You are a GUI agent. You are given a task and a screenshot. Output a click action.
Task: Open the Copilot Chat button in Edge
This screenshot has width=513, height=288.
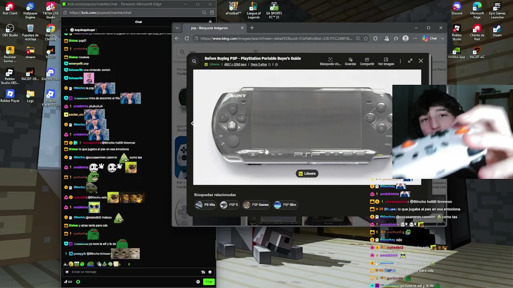pyautogui.click(x=430, y=38)
